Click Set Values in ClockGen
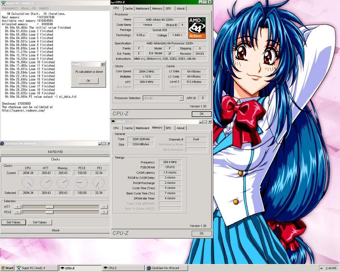This screenshot has width=340, height=272. point(39,222)
